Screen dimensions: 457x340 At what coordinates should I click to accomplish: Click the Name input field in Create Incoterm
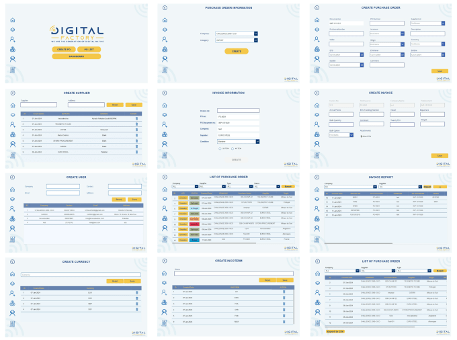(x=234, y=273)
